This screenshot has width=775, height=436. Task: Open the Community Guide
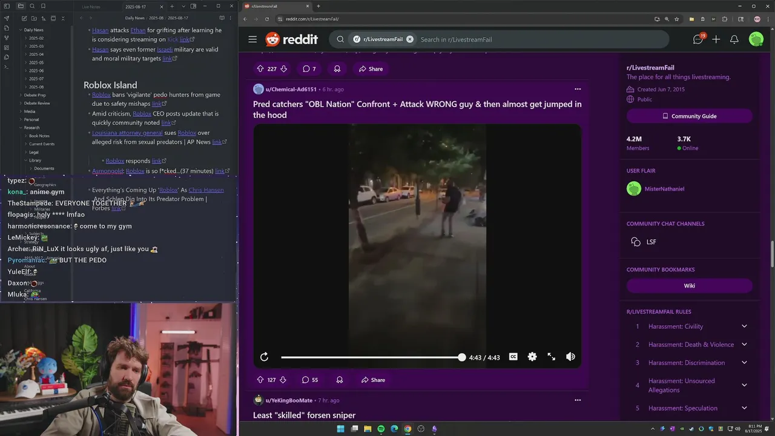click(689, 116)
